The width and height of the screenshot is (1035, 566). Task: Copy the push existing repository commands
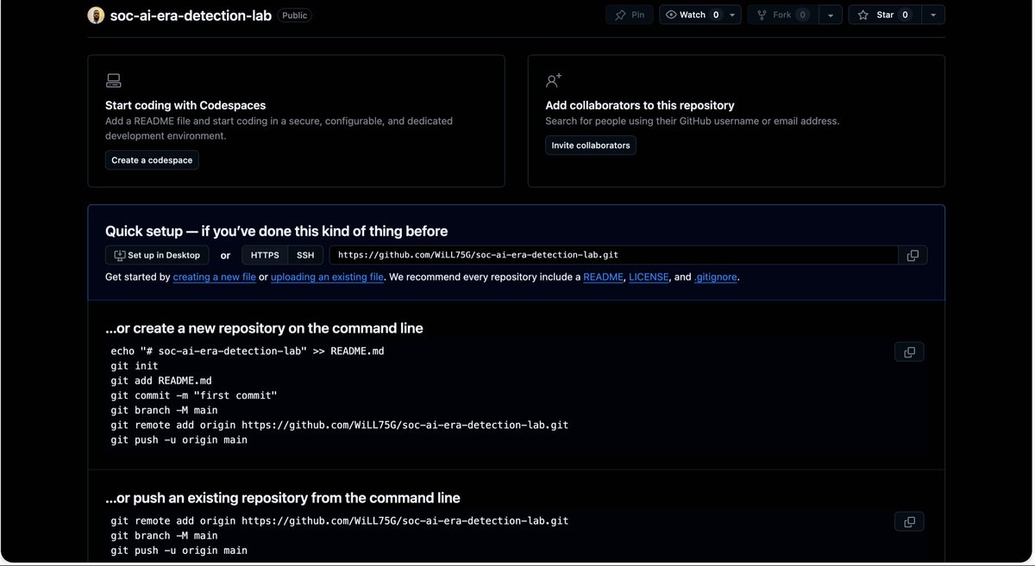pos(909,521)
